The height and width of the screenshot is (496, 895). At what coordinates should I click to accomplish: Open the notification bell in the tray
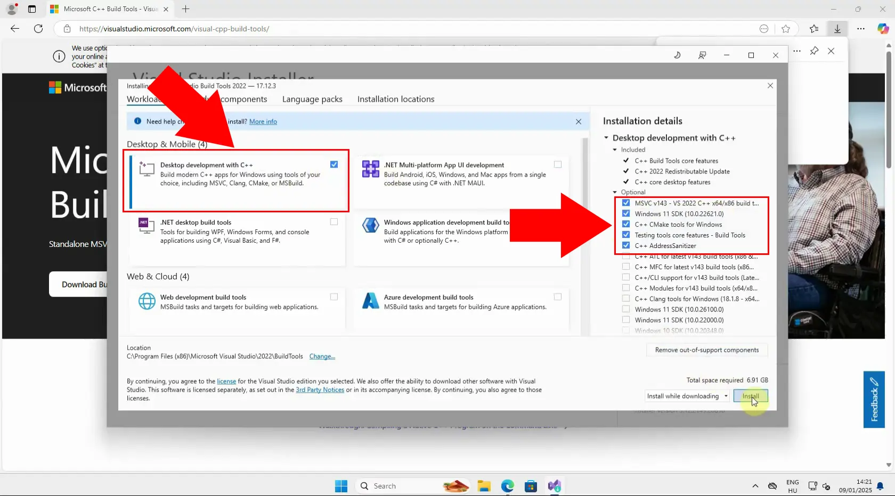[x=880, y=486]
